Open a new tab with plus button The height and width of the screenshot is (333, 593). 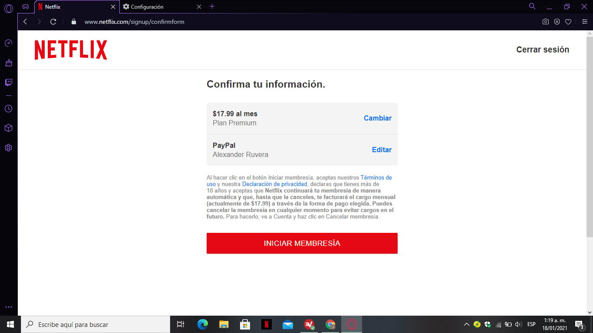[212, 7]
